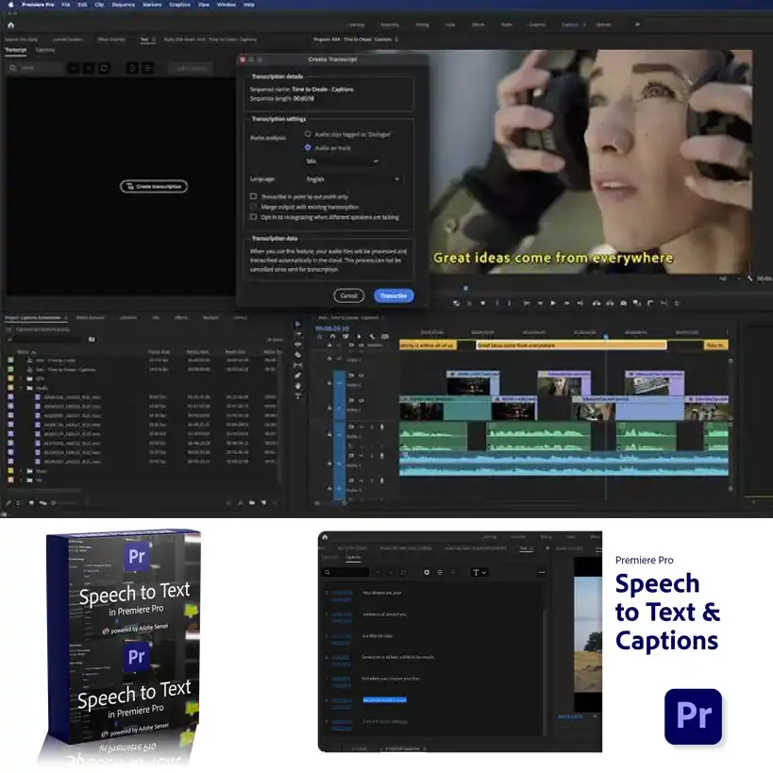Screen dimensions: 773x773
Task: Toggle the Snap magnet icon in the timeline header
Action: [320, 337]
